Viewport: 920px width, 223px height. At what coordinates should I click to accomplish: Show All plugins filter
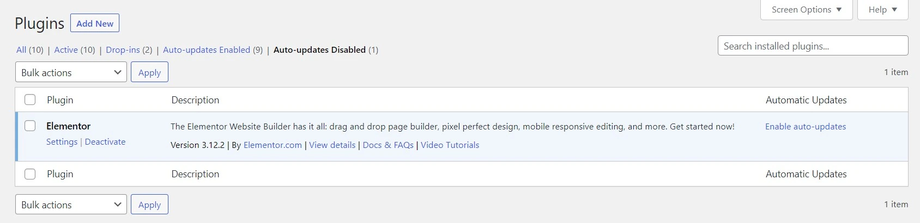[21, 50]
